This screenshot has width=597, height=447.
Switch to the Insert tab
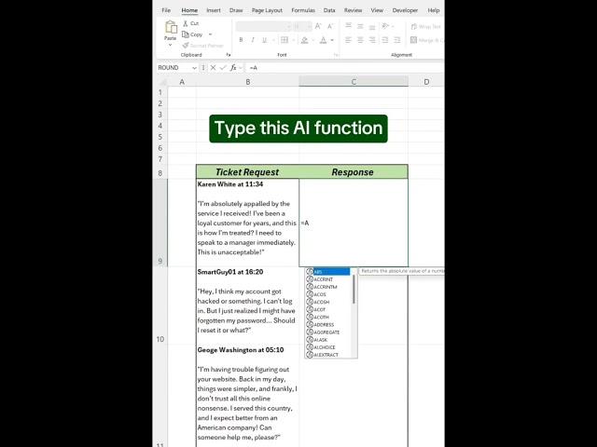(x=214, y=10)
